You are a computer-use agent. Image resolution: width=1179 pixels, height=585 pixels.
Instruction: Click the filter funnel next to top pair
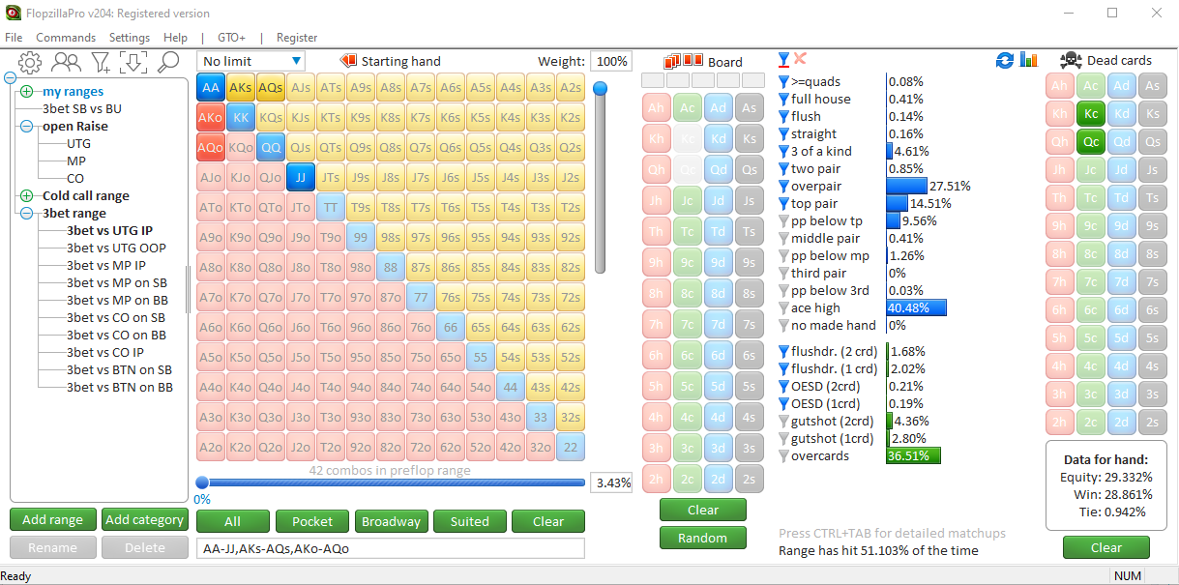[x=784, y=204]
